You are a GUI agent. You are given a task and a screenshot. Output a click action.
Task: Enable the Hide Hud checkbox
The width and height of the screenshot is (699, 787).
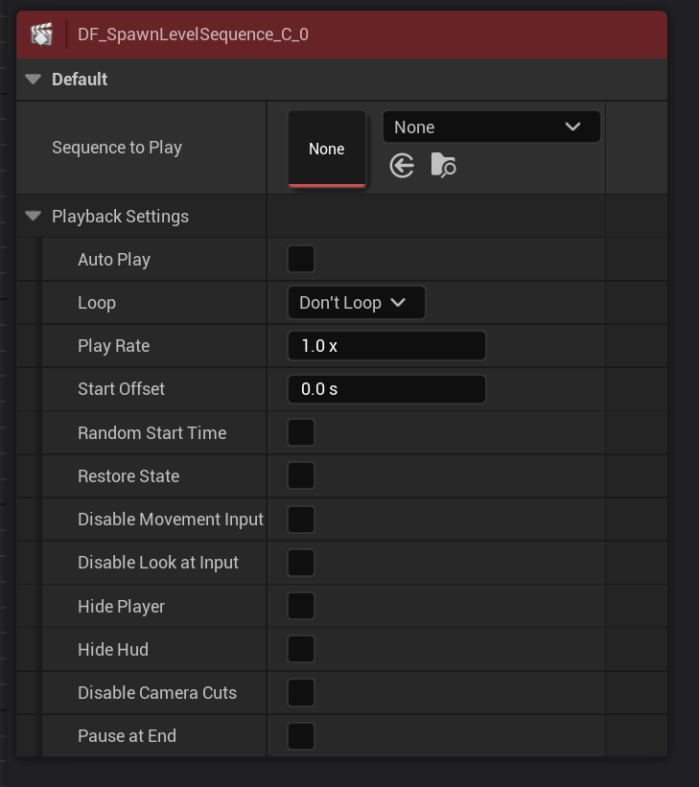pyautogui.click(x=301, y=649)
